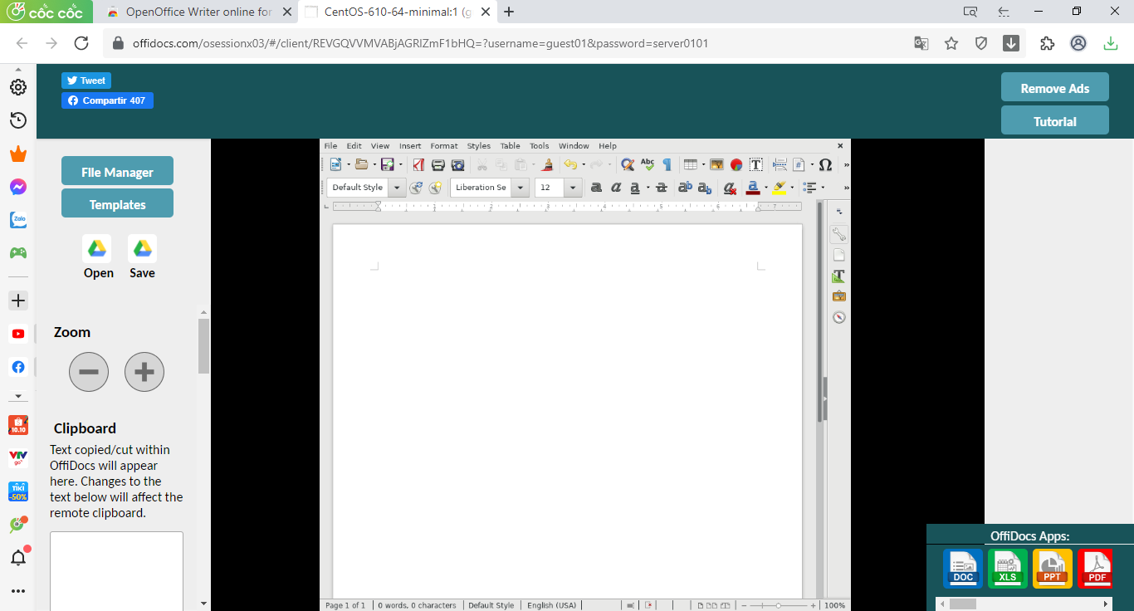Open the Liberation Serif font name dropdown
Image resolution: width=1134 pixels, height=611 pixels.
click(x=521, y=188)
